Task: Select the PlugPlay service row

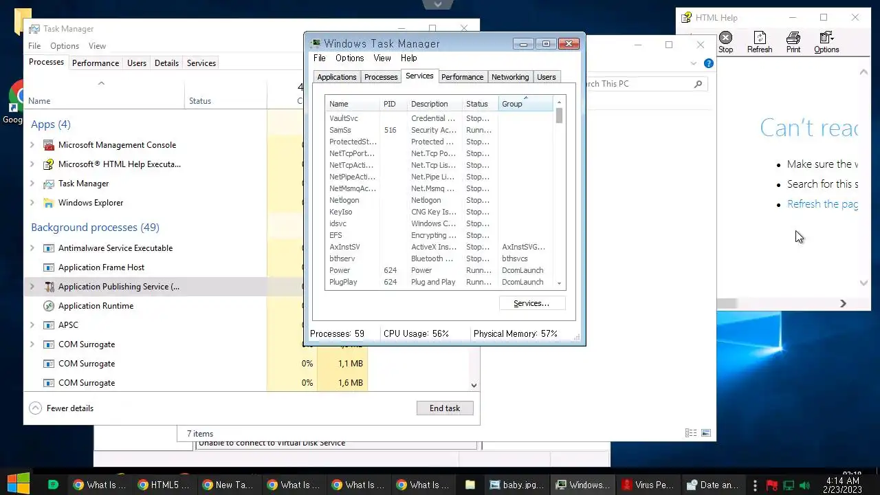Action: click(439, 282)
